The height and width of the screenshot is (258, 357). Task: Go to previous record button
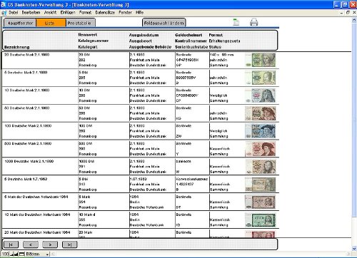pos(31,244)
